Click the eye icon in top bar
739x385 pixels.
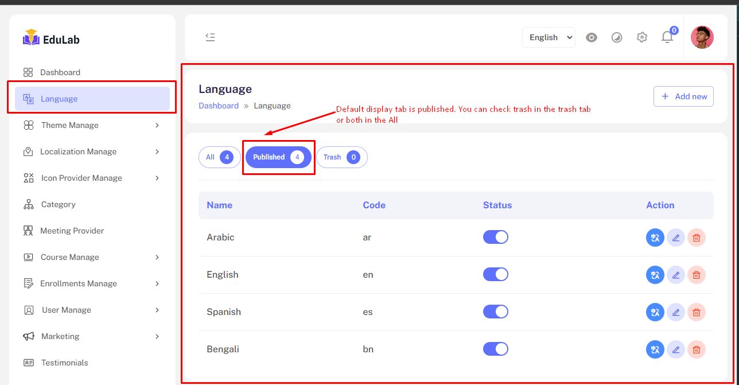pos(591,38)
